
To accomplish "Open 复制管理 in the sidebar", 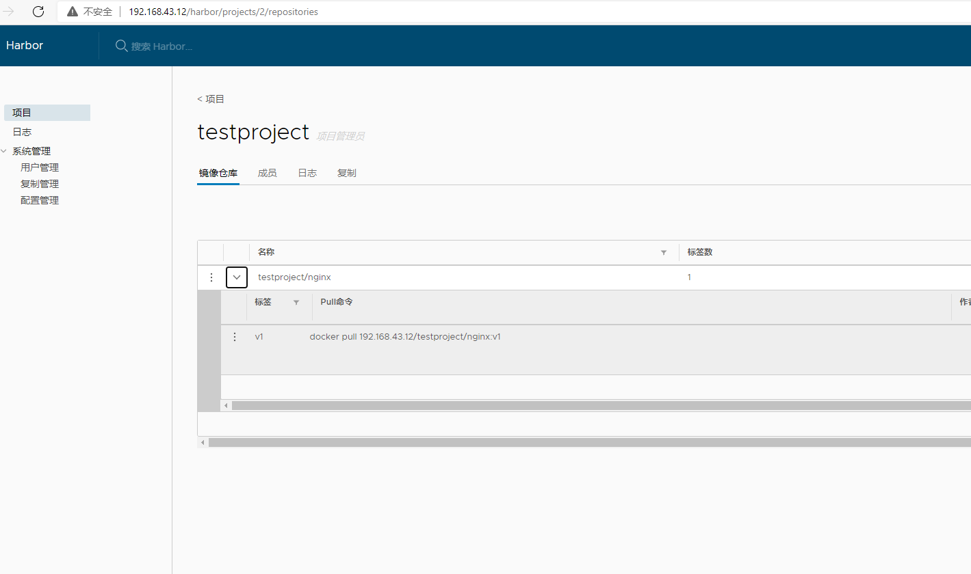I will tap(40, 184).
